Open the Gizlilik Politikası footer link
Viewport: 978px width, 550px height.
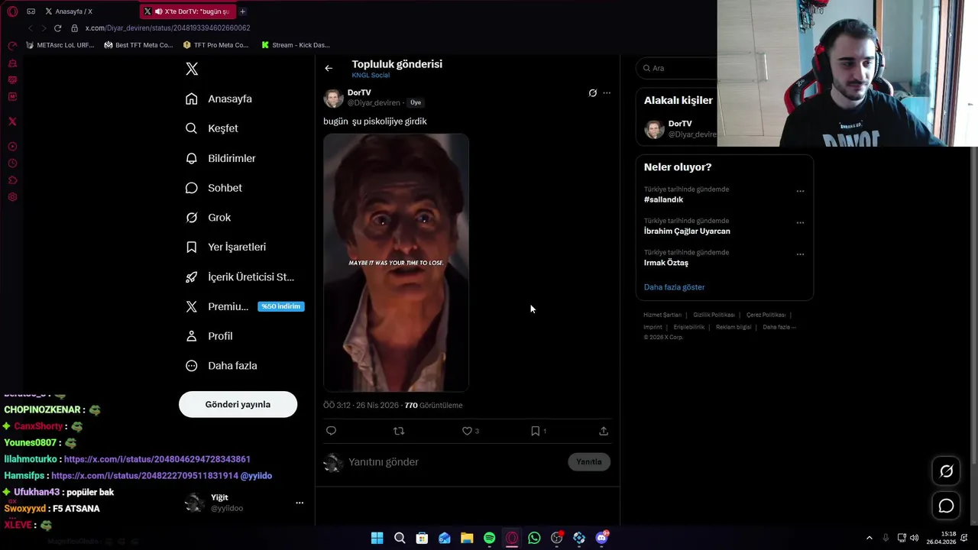point(714,315)
